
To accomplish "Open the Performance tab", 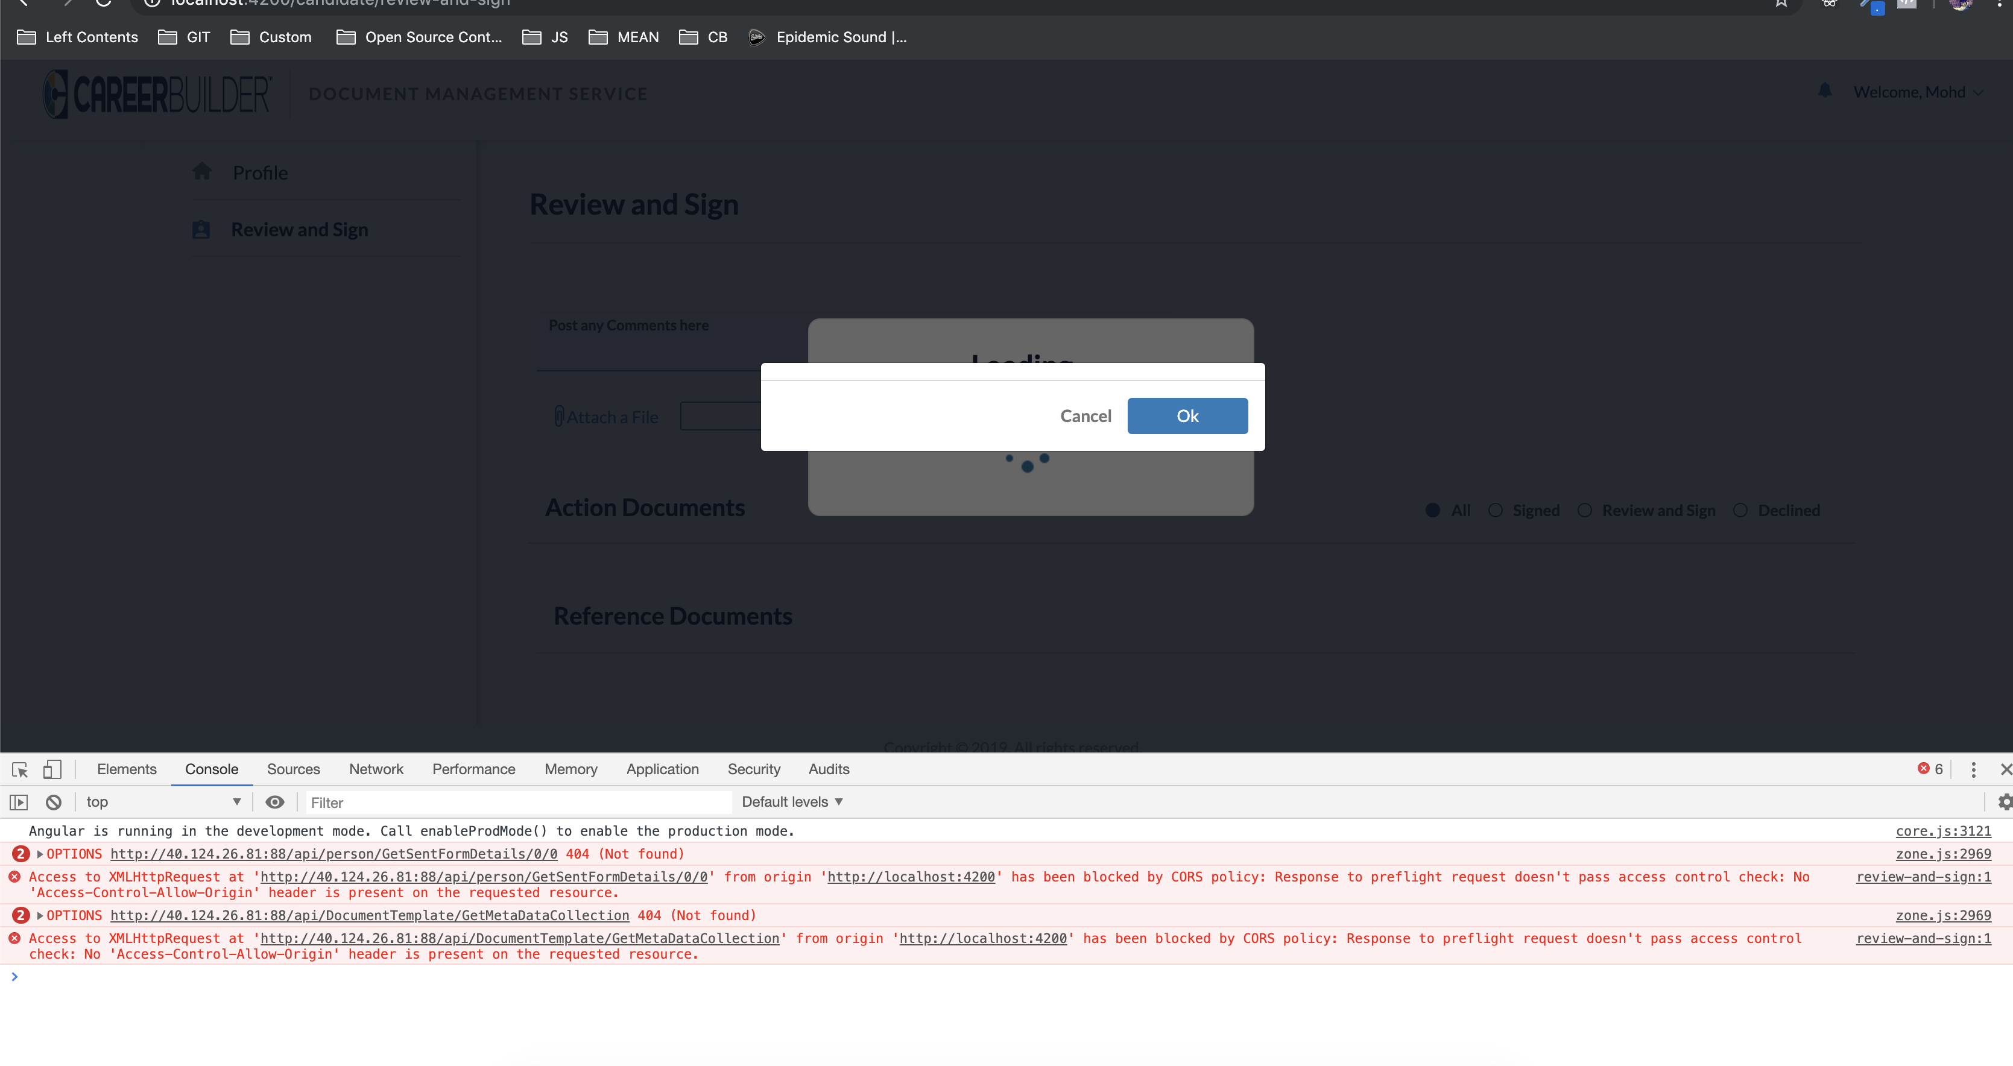I will [x=473, y=769].
